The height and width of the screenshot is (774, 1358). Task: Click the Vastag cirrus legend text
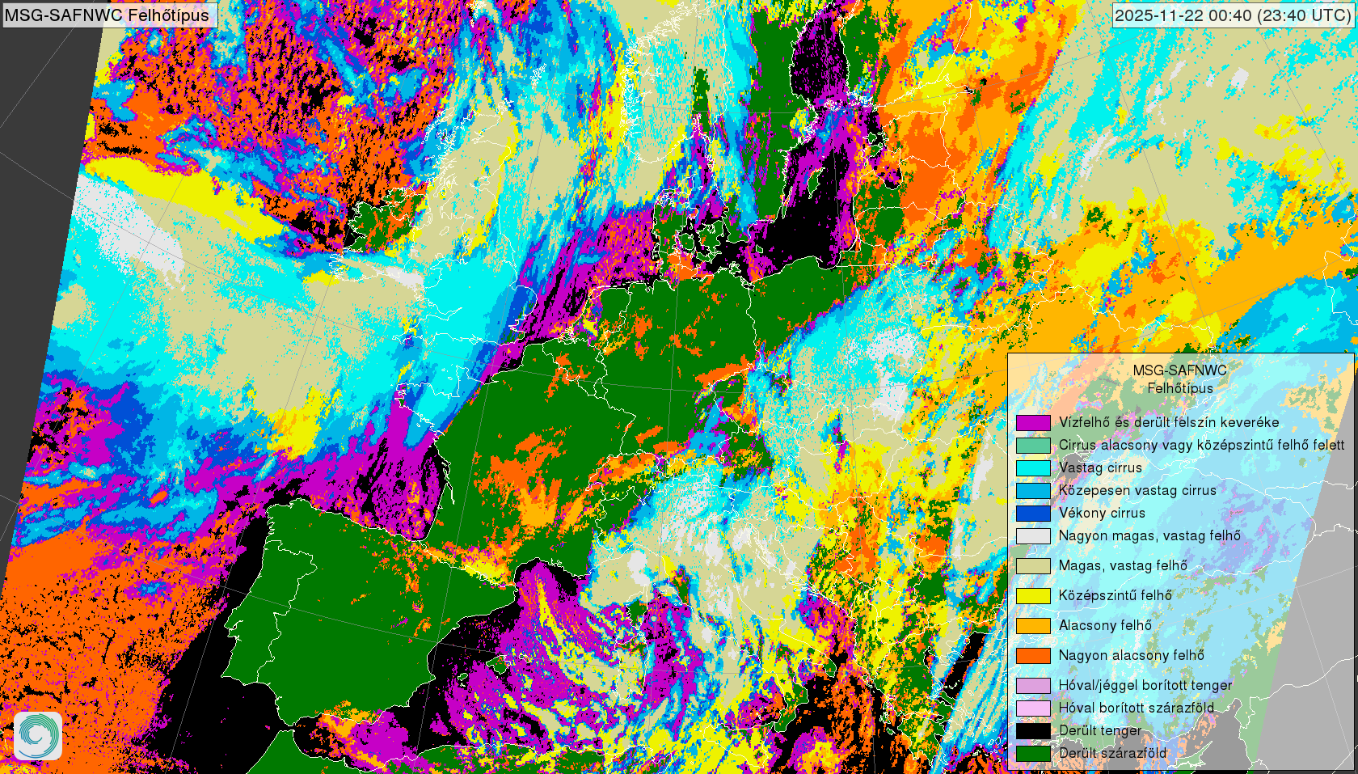(1100, 467)
